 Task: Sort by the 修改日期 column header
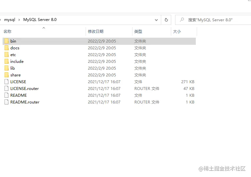pos(96,32)
